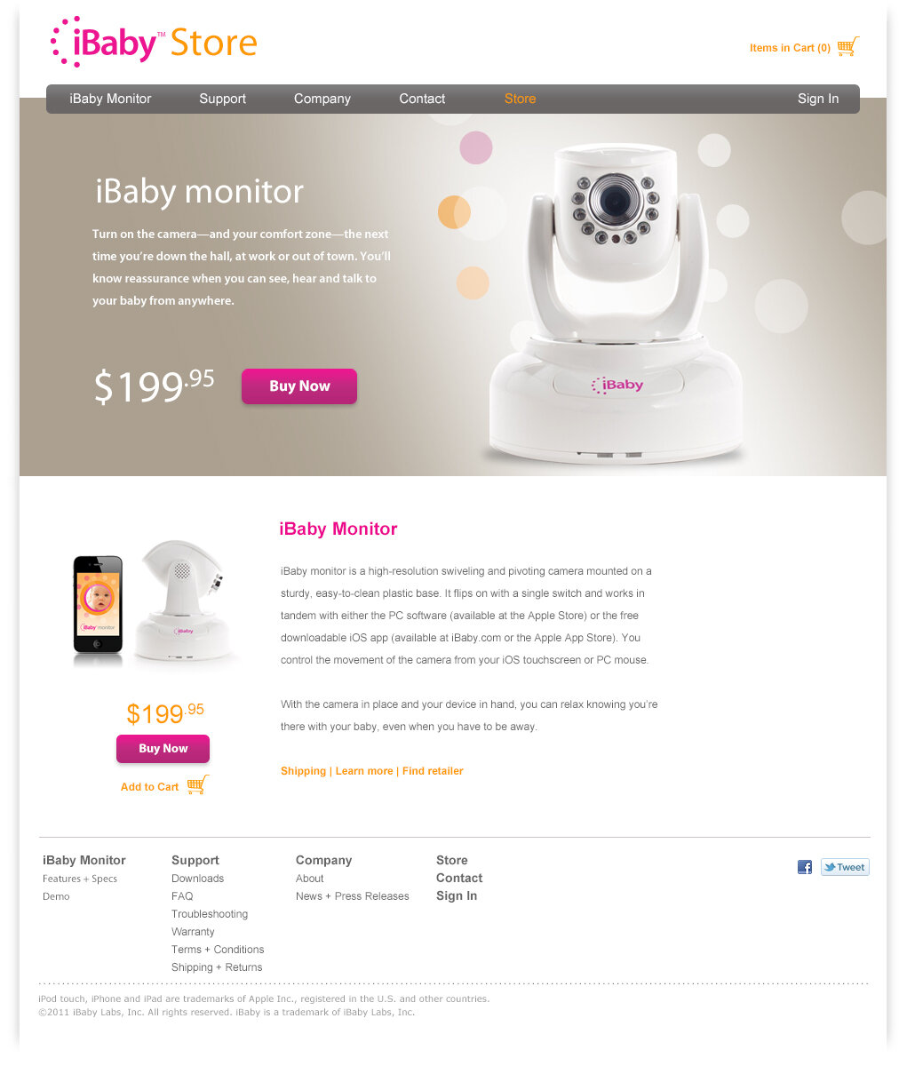
Task: Click Buy Now below the phone image
Action: (163, 749)
